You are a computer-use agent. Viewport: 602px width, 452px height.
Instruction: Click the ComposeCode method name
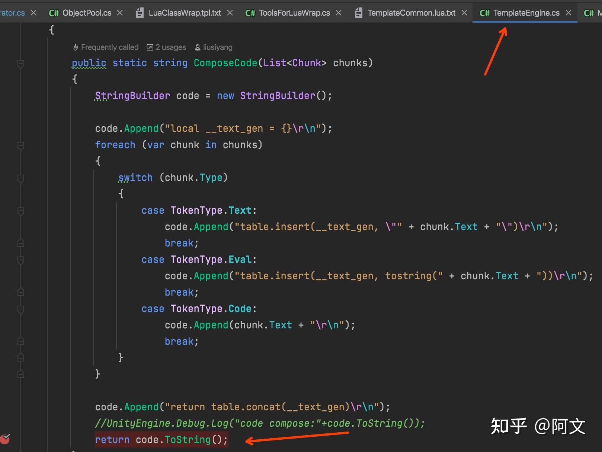[225, 63]
